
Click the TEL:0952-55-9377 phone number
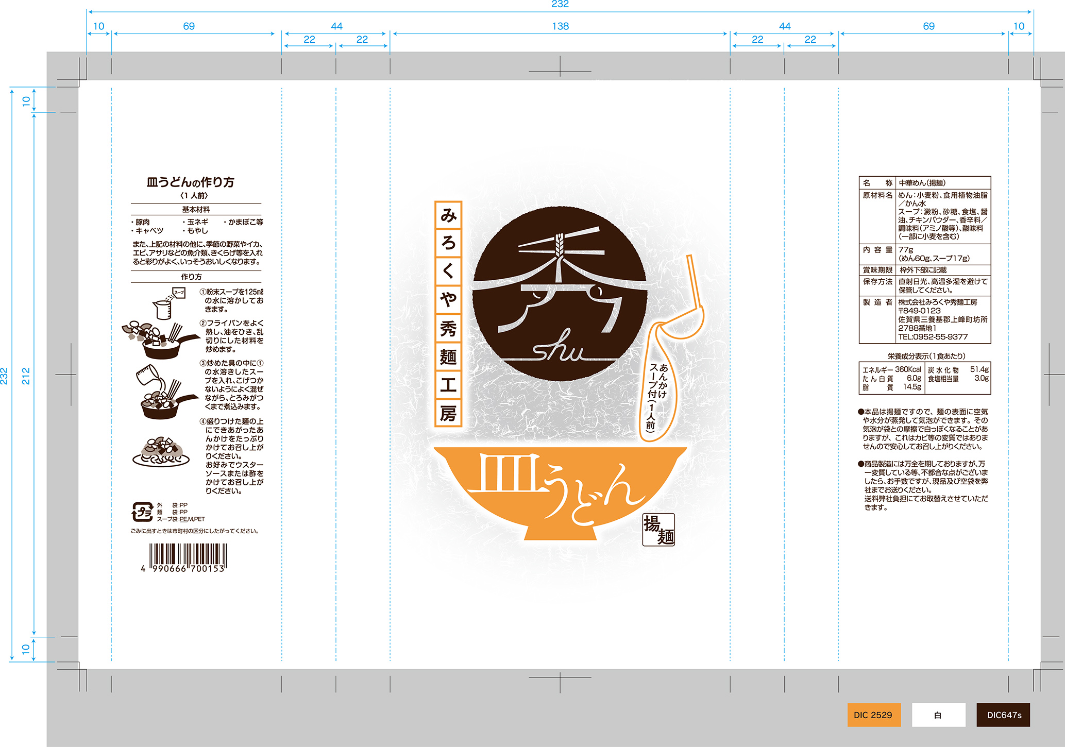click(933, 337)
